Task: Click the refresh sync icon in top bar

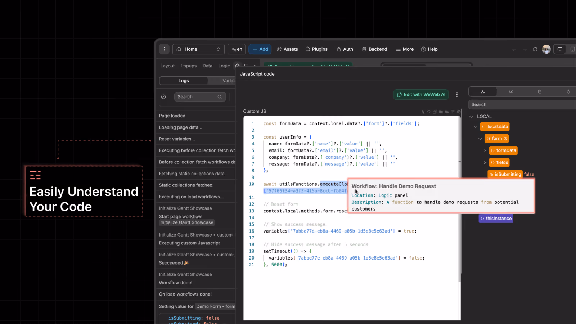Action: pyautogui.click(x=535, y=49)
